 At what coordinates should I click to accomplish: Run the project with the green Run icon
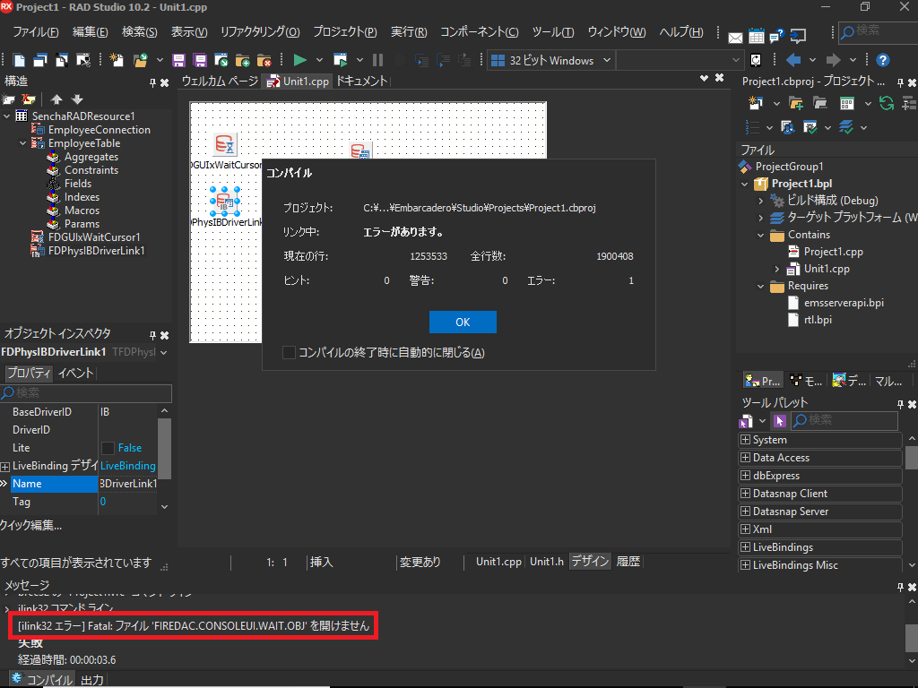pos(301,60)
